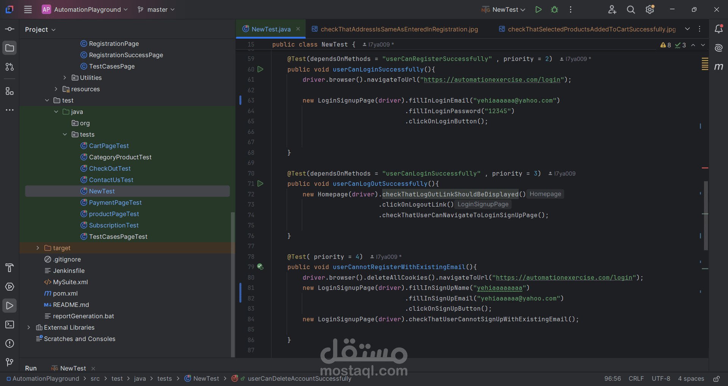Change UTF-8 file encoding in status bar
The width and height of the screenshot is (728, 386).
point(661,378)
